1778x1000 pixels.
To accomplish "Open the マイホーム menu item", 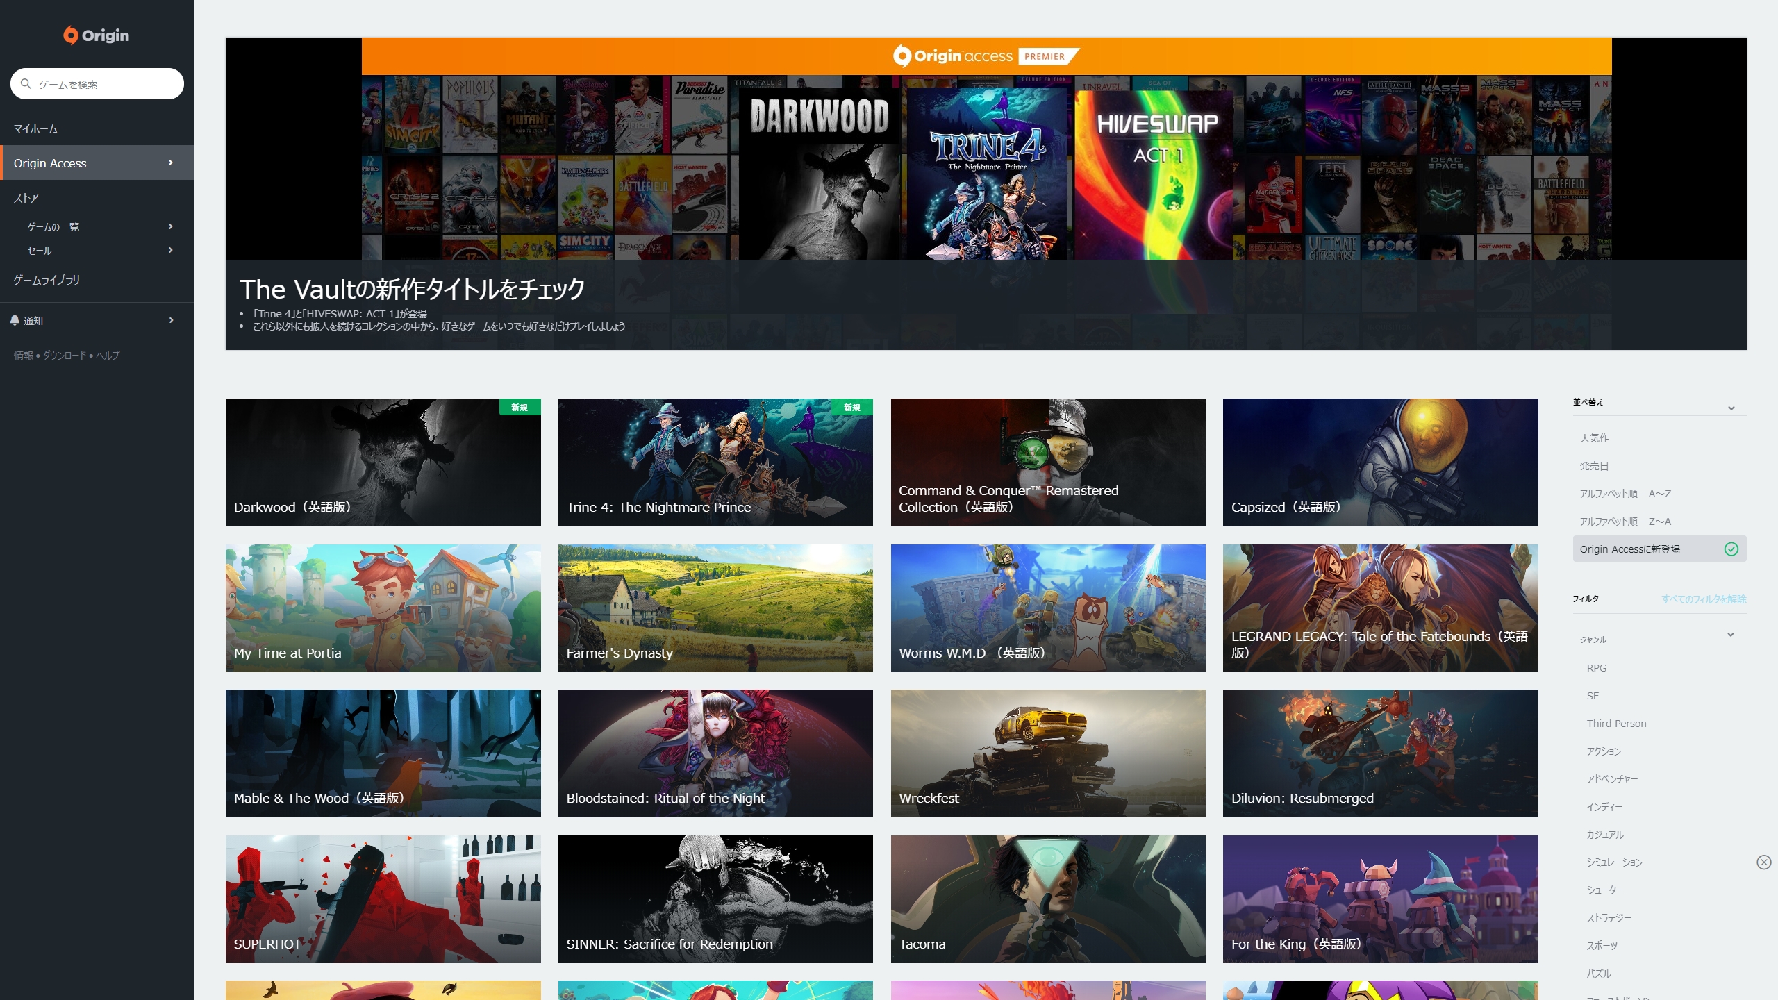I will [36, 129].
